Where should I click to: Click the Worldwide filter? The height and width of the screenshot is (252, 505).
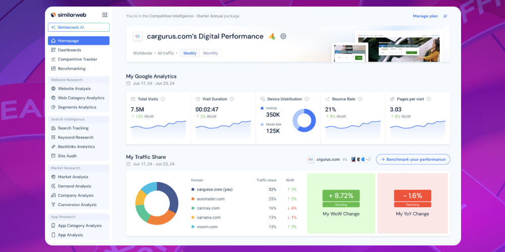click(x=142, y=53)
